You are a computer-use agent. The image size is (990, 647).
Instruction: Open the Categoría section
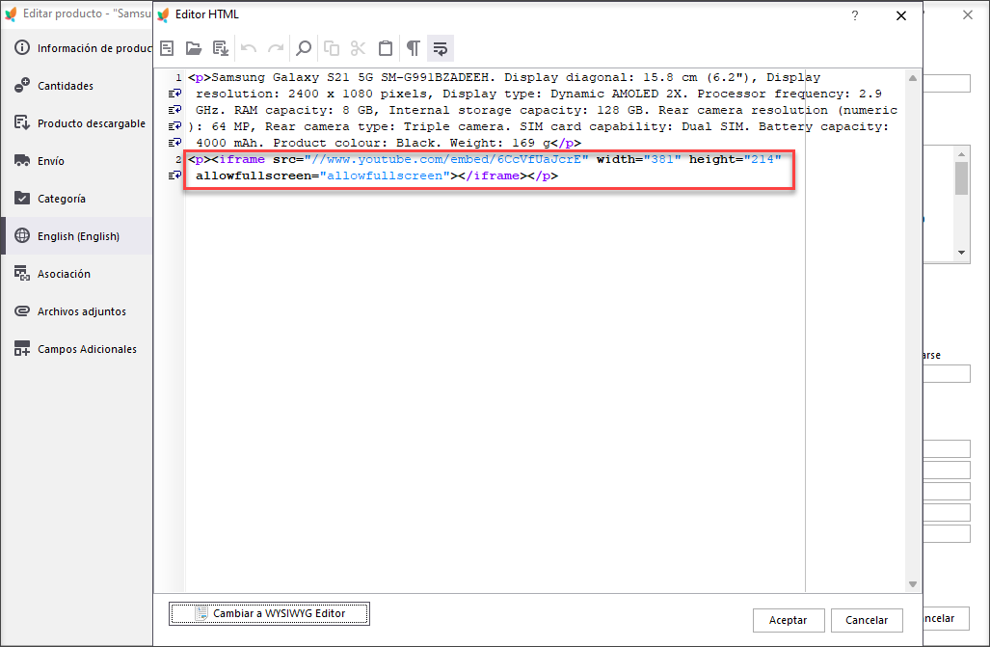76,199
